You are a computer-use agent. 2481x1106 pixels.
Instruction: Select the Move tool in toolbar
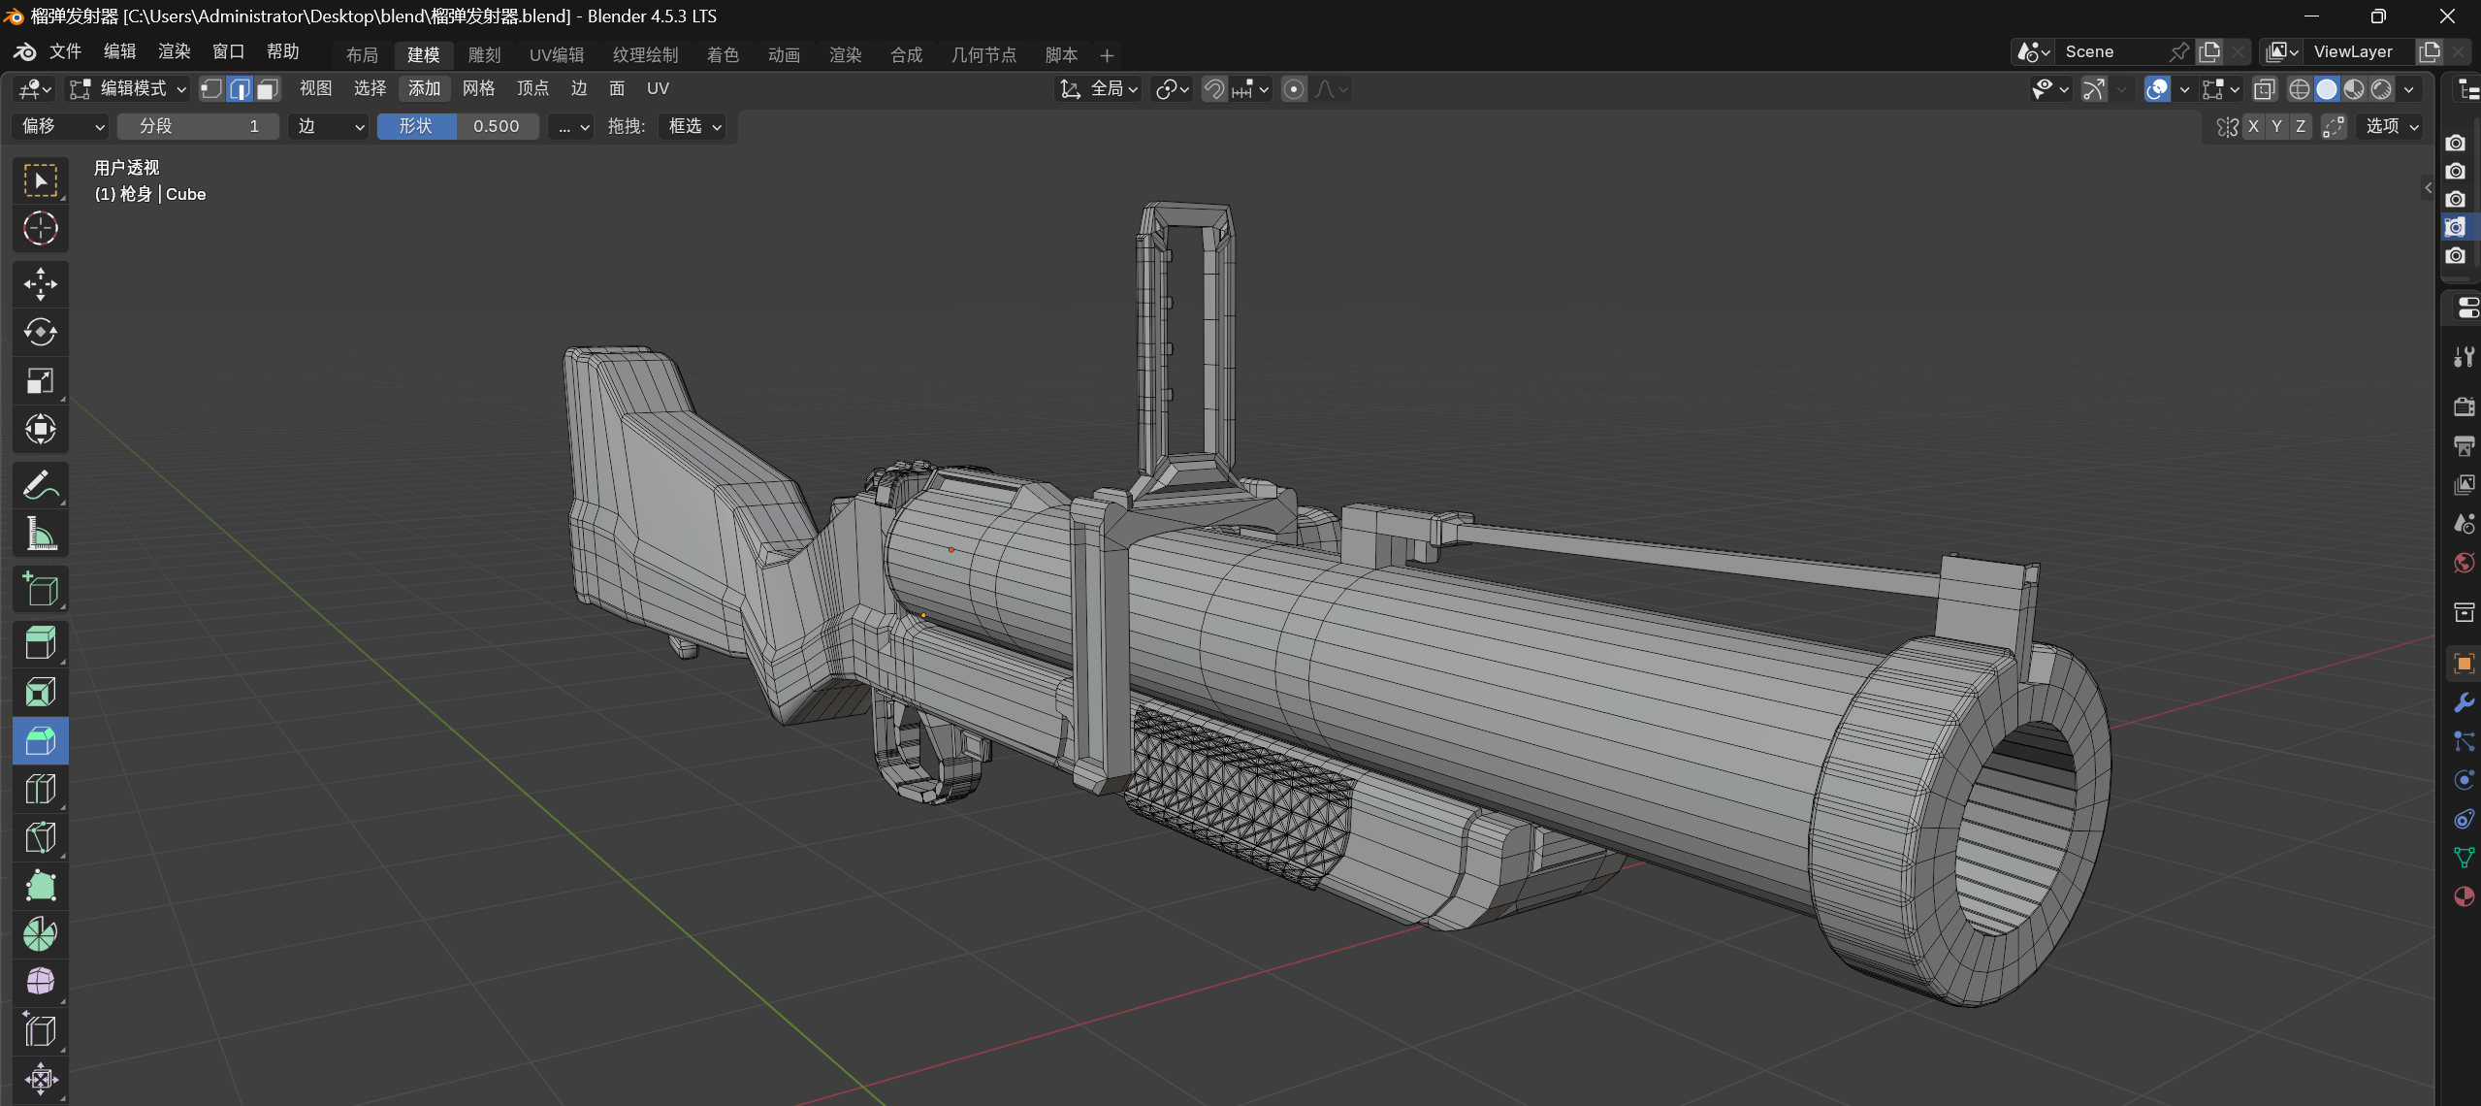point(40,284)
